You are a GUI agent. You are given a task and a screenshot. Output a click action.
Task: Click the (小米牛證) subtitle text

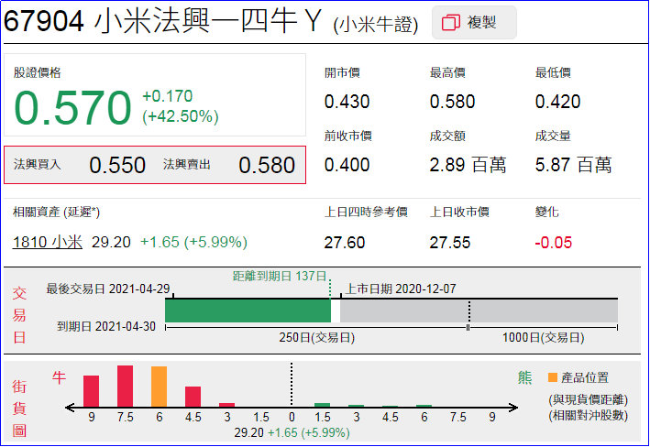point(376,25)
